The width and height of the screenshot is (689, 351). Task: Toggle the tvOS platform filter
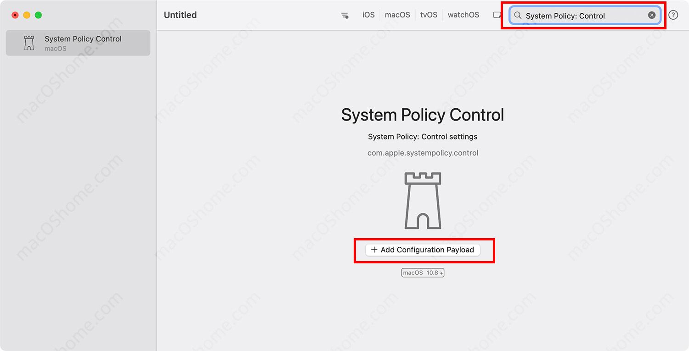pos(429,15)
